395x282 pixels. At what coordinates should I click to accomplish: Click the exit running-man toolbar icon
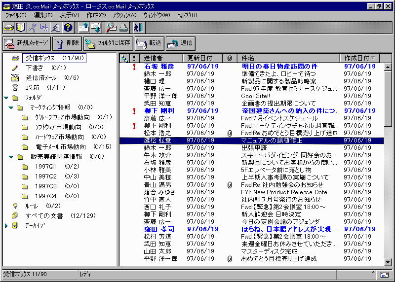(x=138, y=28)
